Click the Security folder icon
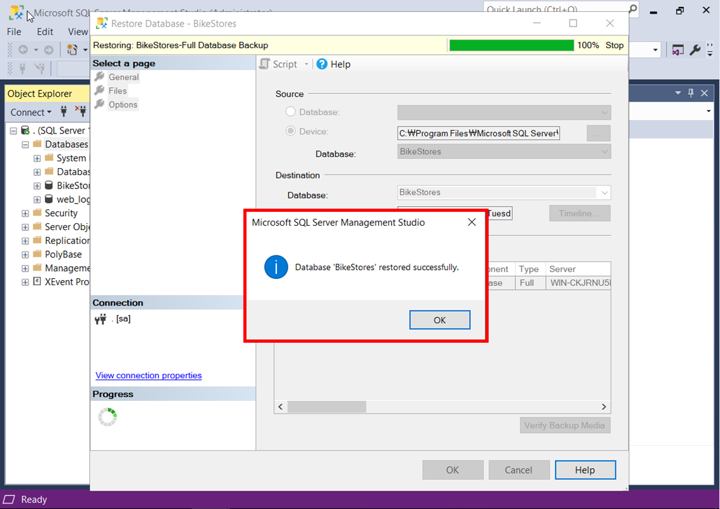 click(37, 212)
